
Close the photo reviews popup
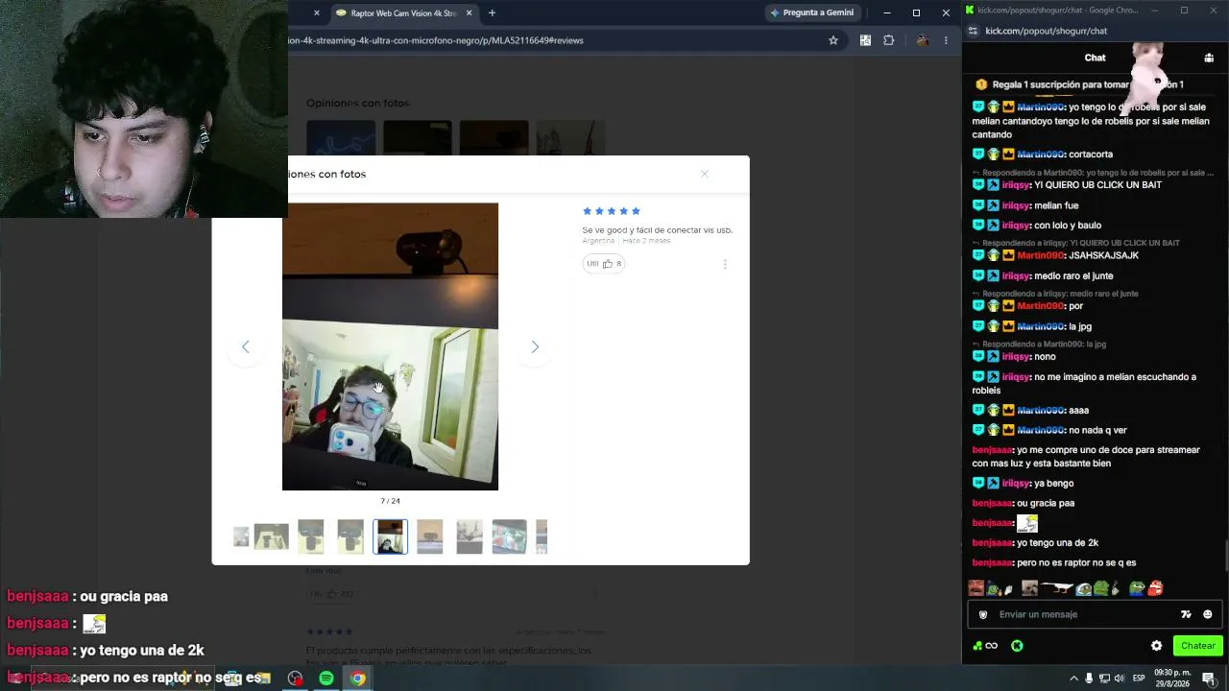(704, 174)
